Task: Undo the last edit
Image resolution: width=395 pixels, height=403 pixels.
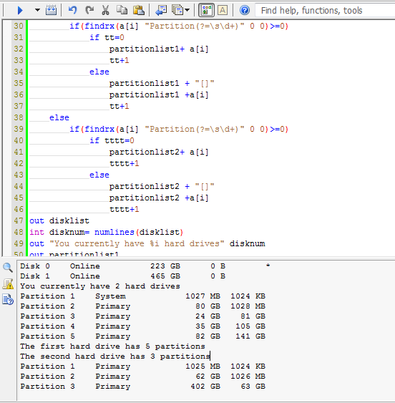Action: [x=73, y=10]
